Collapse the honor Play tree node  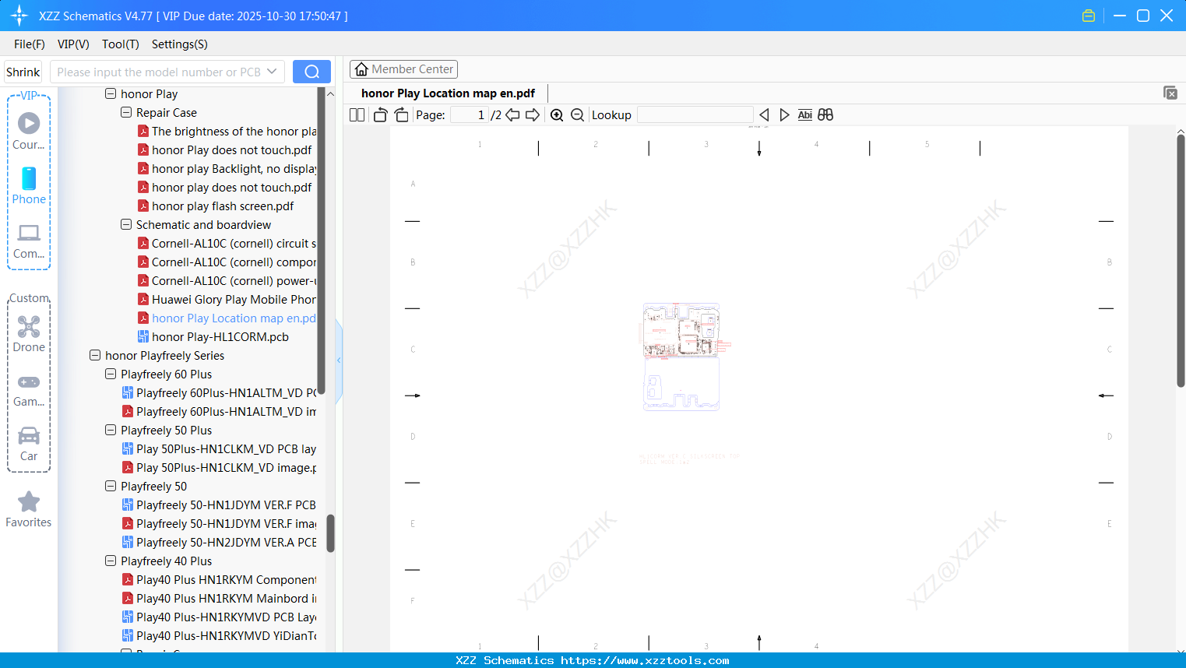coord(111,93)
